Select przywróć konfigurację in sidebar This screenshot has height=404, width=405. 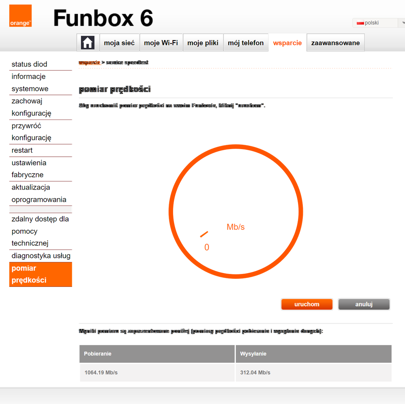[40, 132]
